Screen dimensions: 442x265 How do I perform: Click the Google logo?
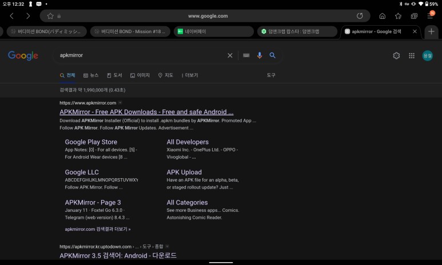coord(23,56)
